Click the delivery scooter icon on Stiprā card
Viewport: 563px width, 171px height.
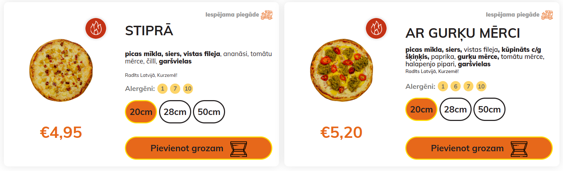click(x=267, y=15)
